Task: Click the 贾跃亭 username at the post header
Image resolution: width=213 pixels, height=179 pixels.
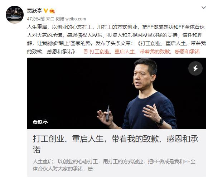Action: pos(34,11)
